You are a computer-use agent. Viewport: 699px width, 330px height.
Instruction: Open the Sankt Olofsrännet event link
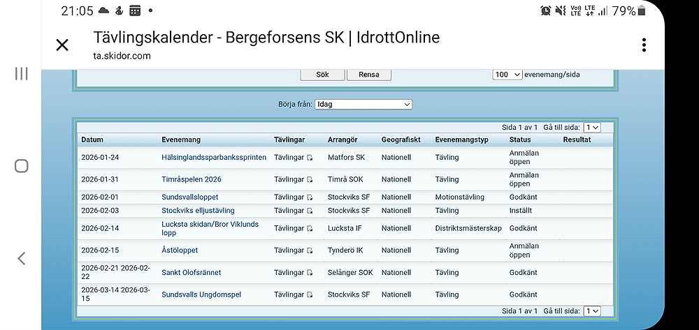point(191,273)
